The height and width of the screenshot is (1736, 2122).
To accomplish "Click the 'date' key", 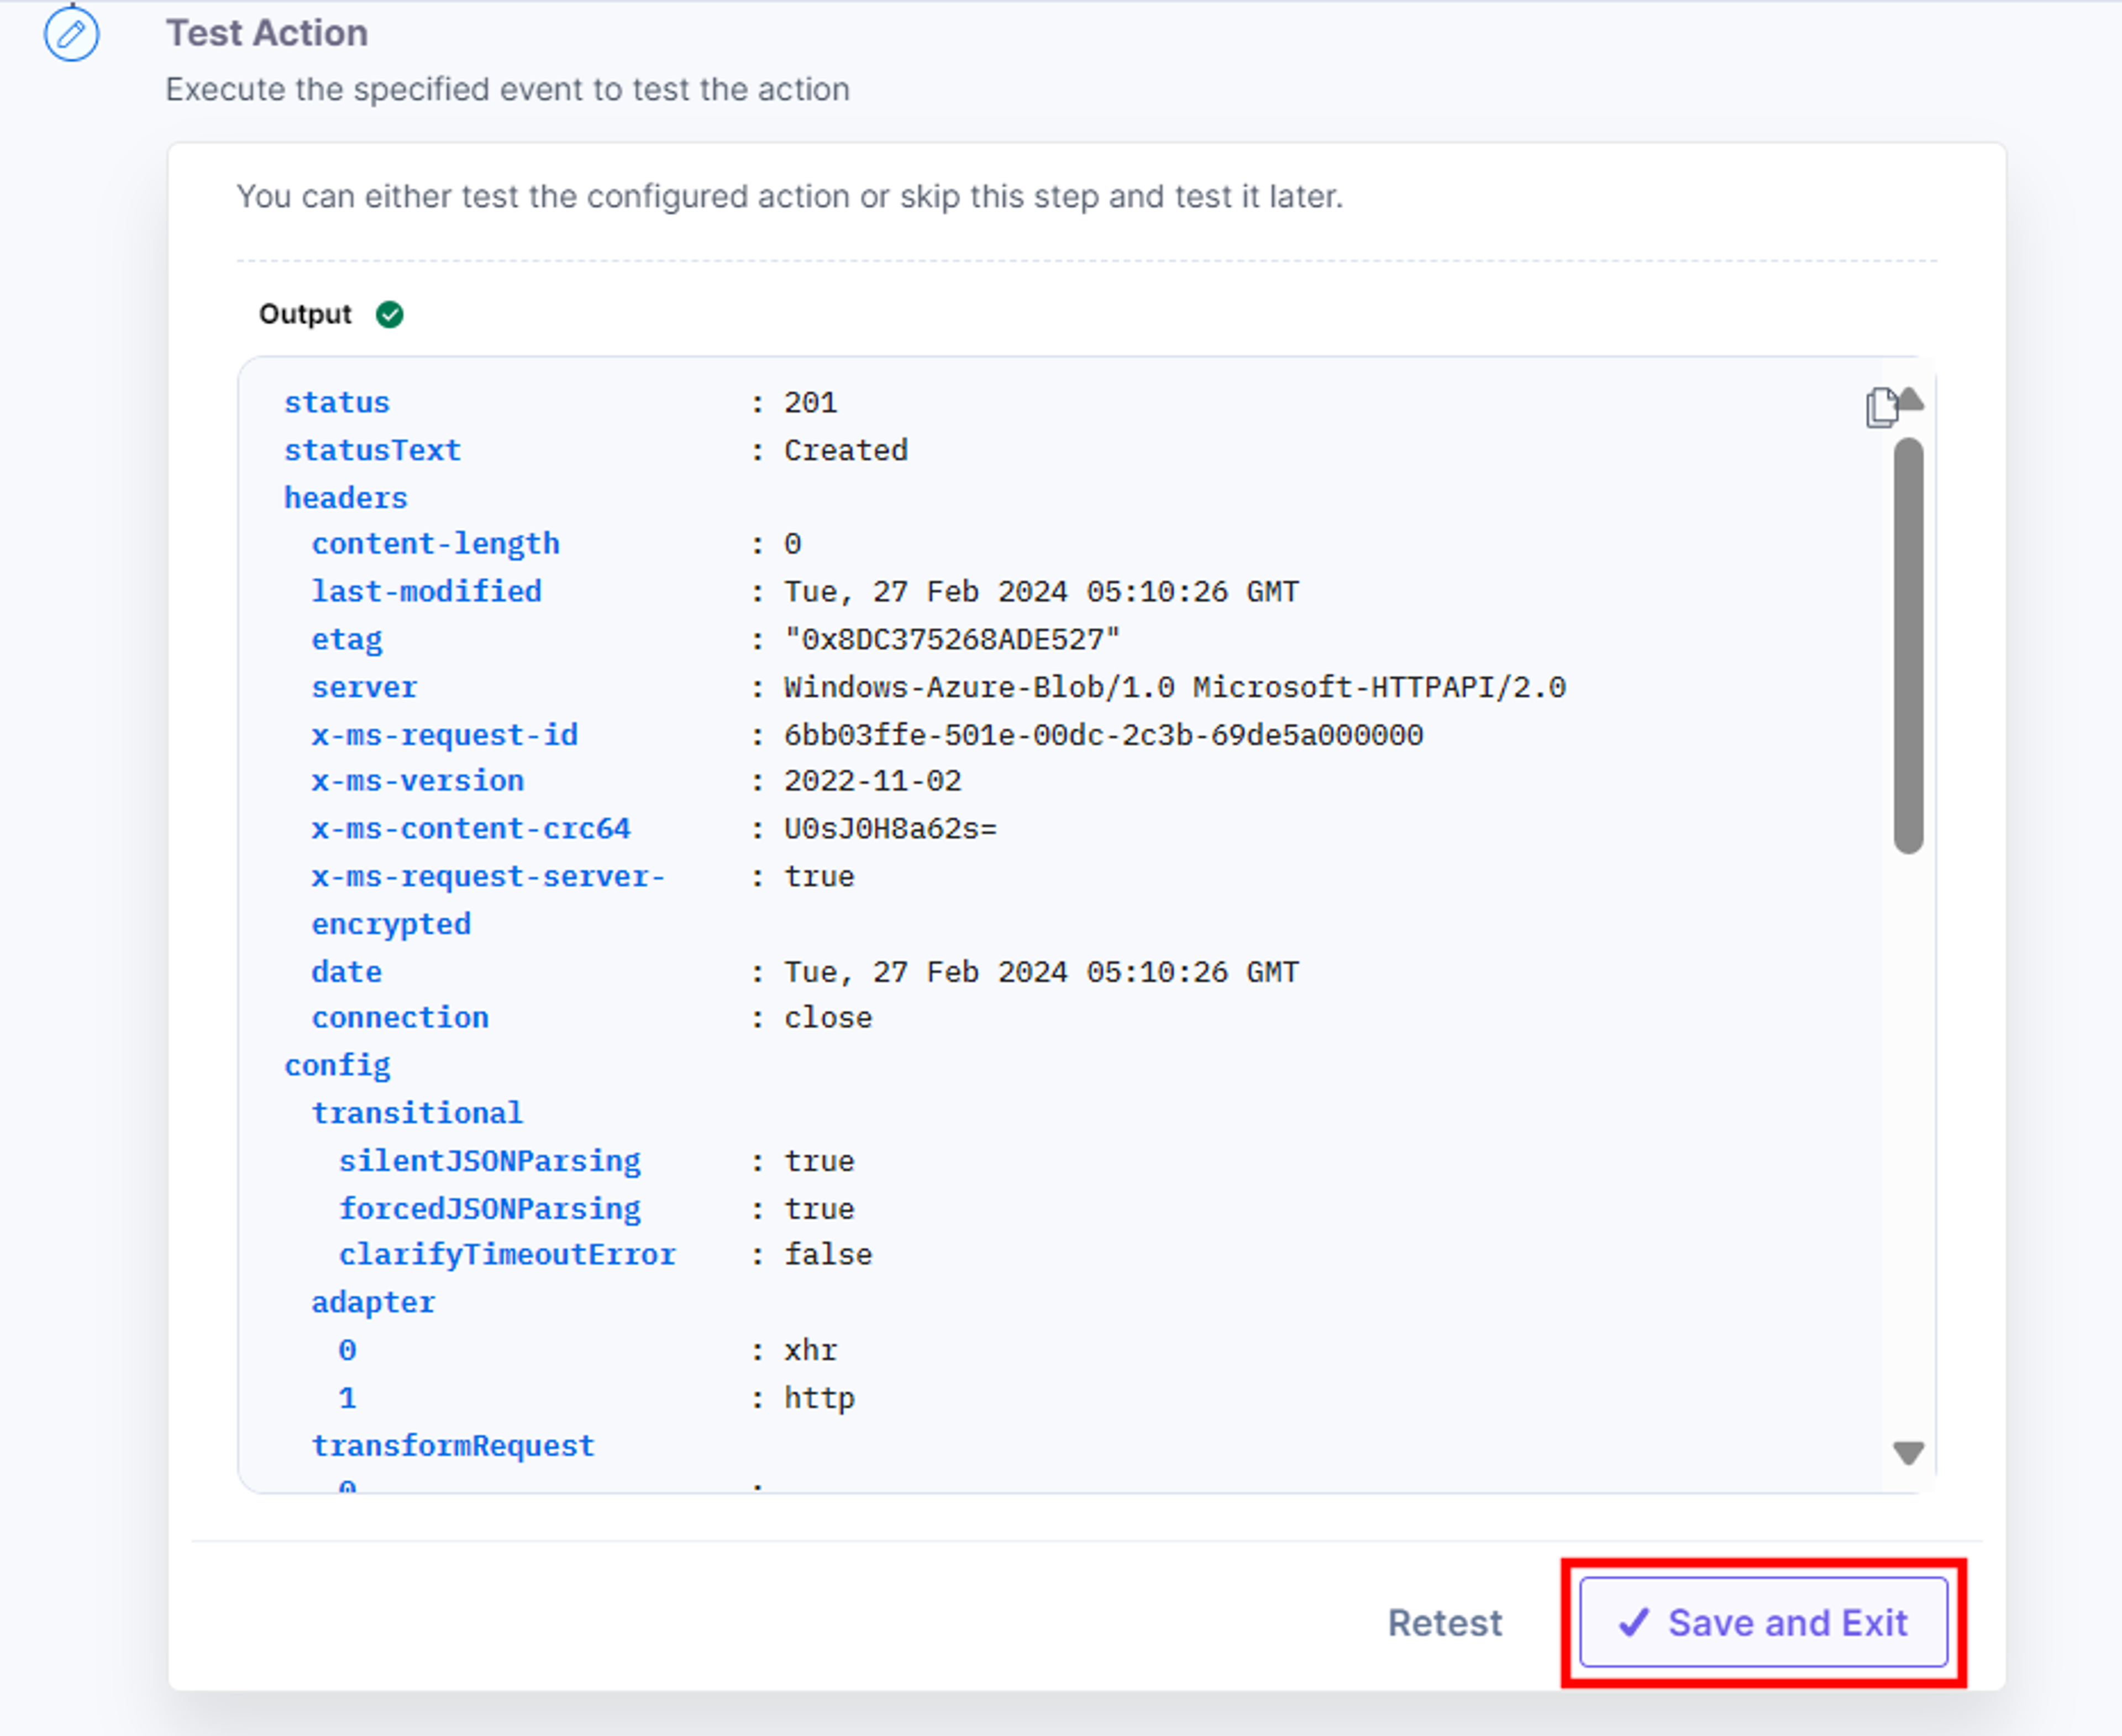I will [347, 972].
